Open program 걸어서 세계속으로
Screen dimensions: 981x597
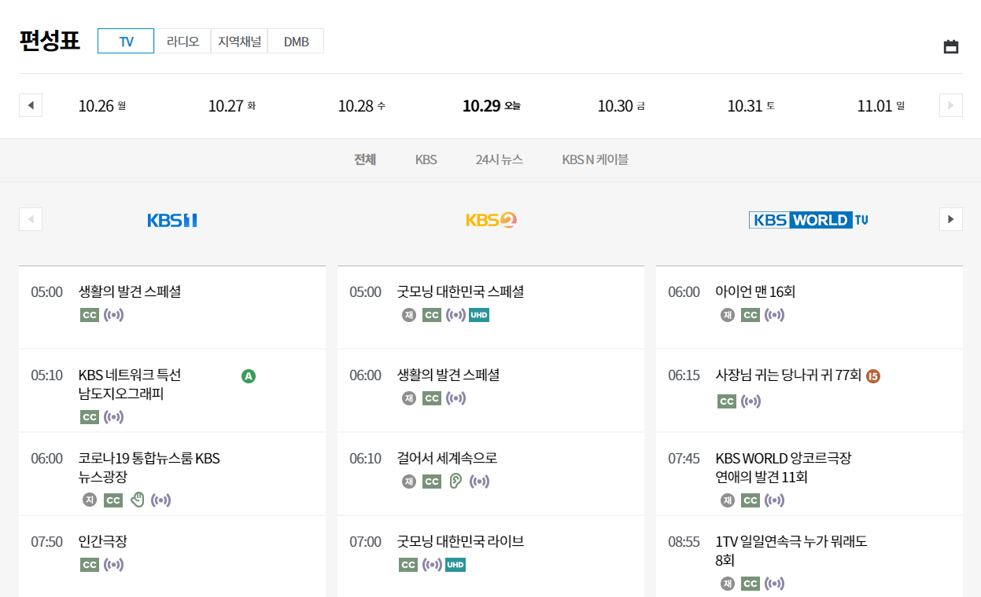[x=447, y=458]
